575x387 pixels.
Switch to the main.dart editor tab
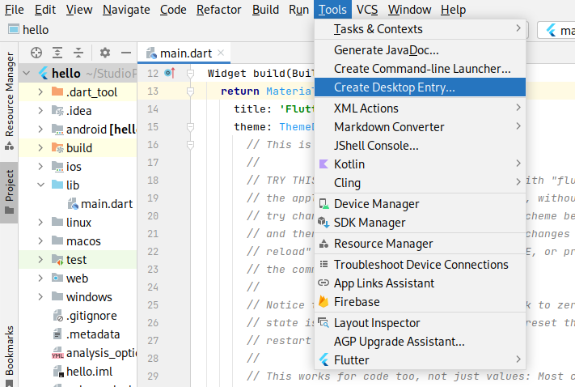click(x=185, y=53)
